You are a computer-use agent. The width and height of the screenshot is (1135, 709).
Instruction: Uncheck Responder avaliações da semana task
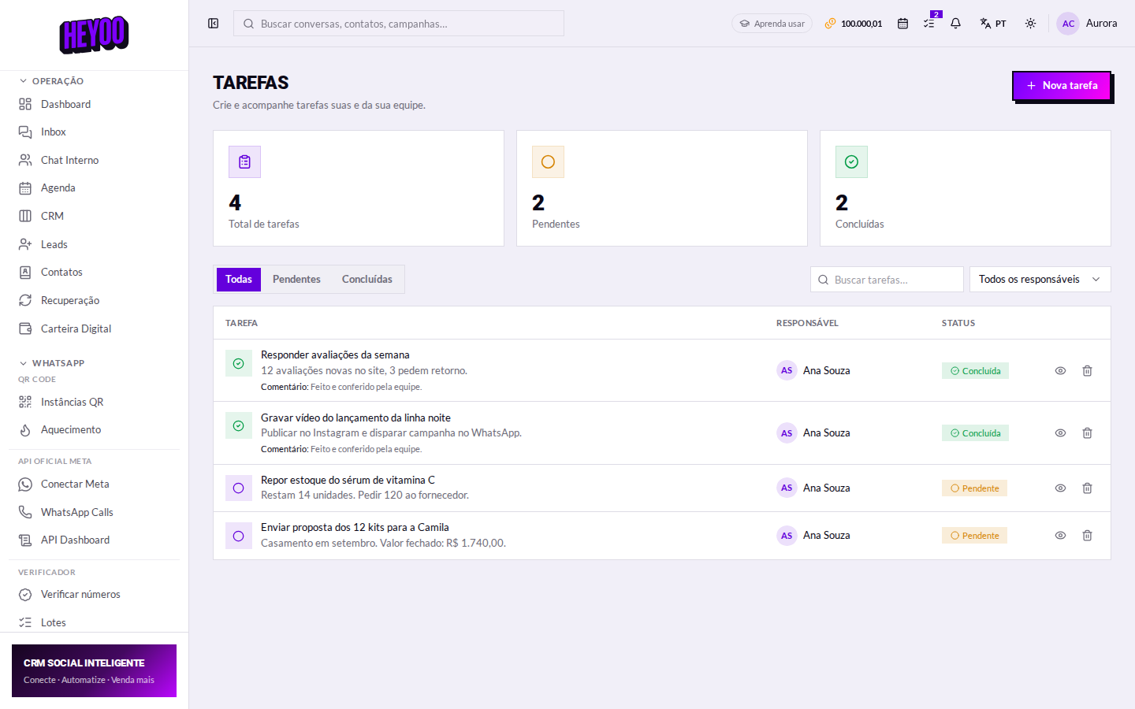(239, 364)
